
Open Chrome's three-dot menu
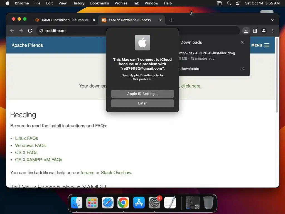(x=273, y=31)
